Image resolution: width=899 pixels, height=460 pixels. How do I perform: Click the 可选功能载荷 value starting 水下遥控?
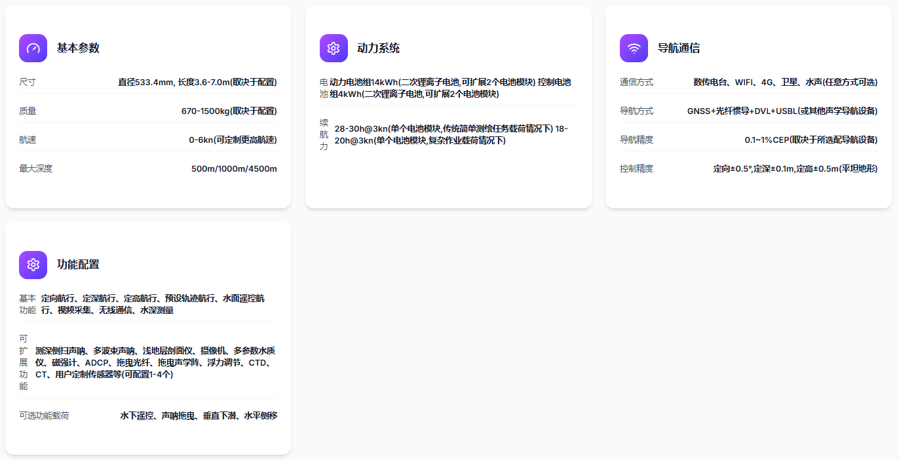coord(199,415)
